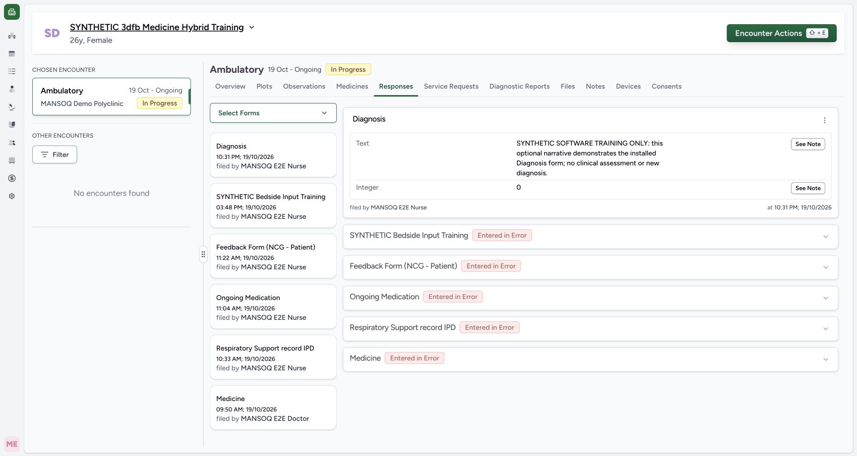Open the users group icon in sidebar
The image size is (857, 456).
[12, 143]
